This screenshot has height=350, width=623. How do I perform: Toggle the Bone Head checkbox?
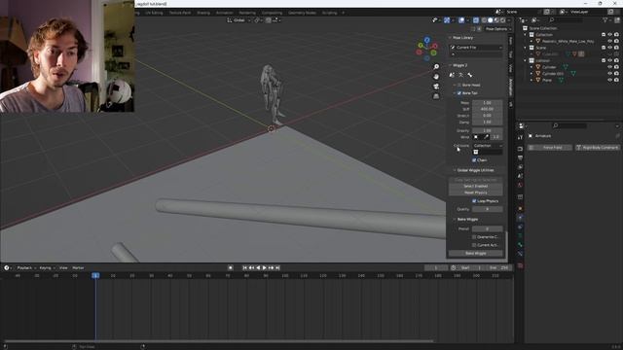tap(459, 85)
